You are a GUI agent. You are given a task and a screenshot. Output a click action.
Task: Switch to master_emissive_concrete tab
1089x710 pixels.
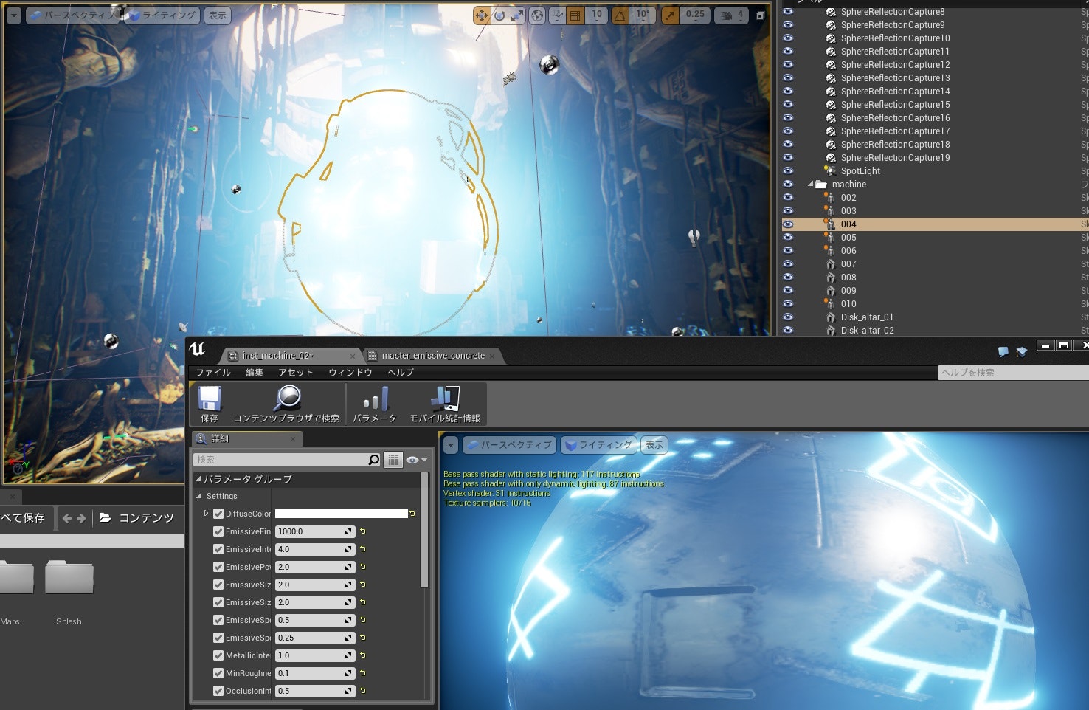(x=433, y=356)
